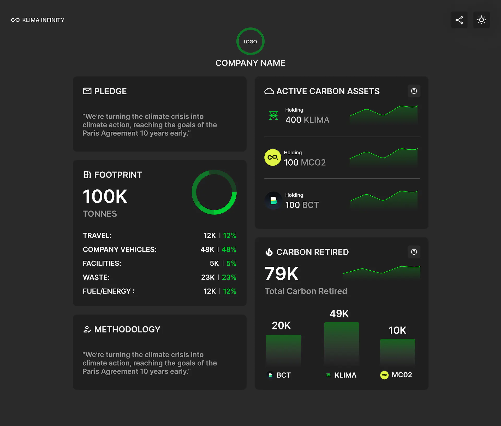This screenshot has height=426, width=501.
Task: Click the 100 BCT holding sparkline chart
Action: click(x=384, y=200)
